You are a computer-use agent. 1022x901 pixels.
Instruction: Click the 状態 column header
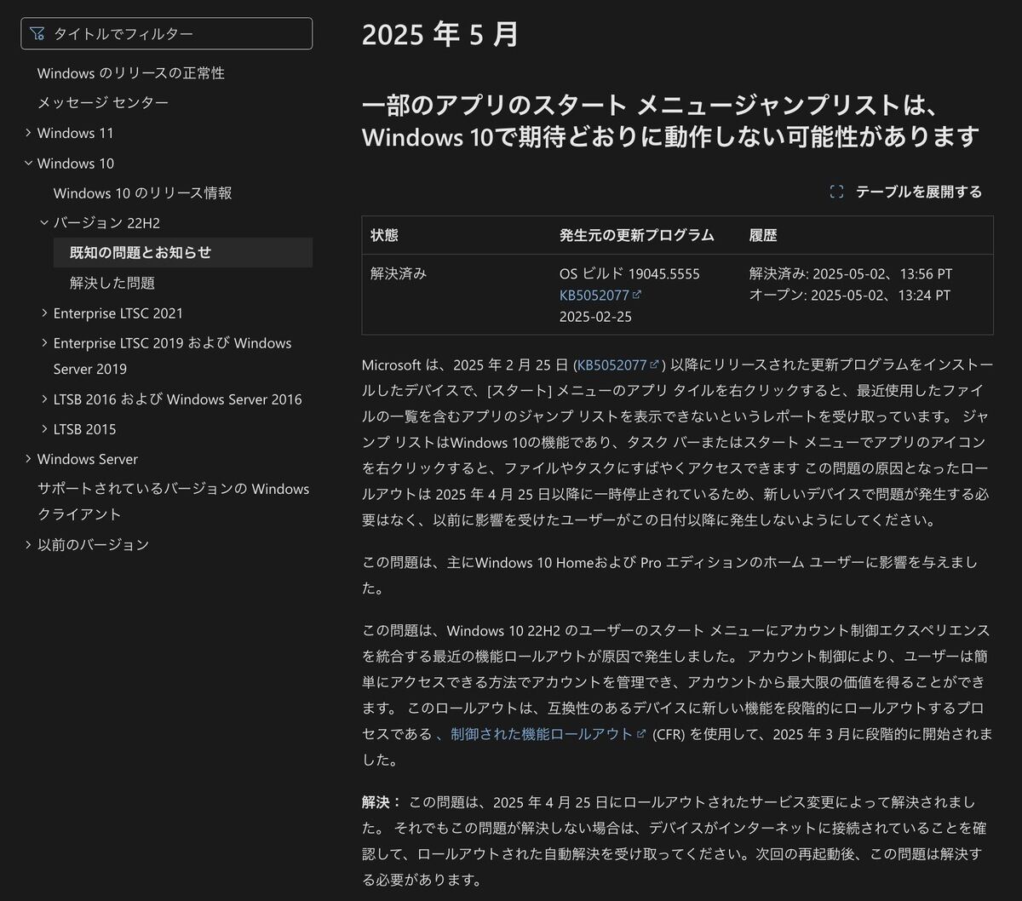click(384, 235)
